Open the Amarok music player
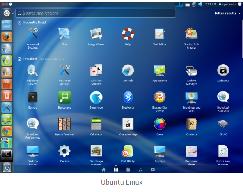Image resolution: width=243 pixels, height=192 pixels. [x=128, y=73]
